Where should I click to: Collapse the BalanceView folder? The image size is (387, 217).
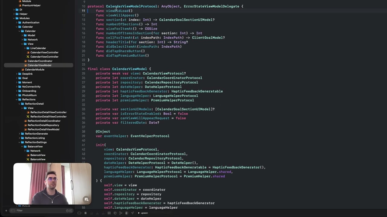(x=22, y=146)
